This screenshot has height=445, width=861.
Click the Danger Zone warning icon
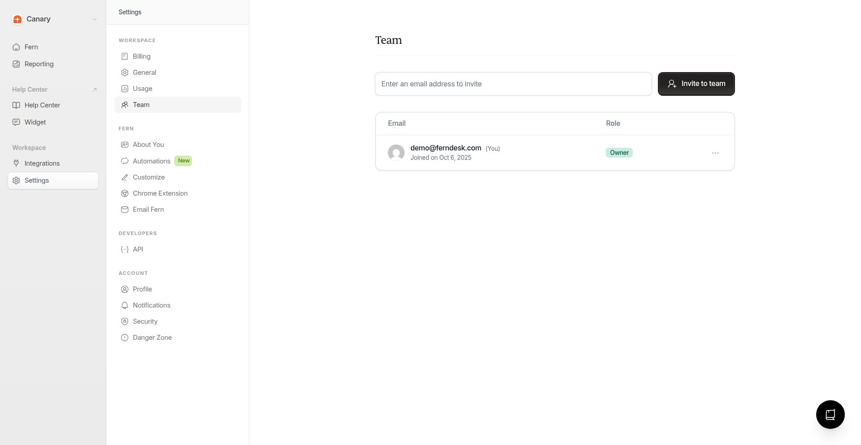[125, 337]
